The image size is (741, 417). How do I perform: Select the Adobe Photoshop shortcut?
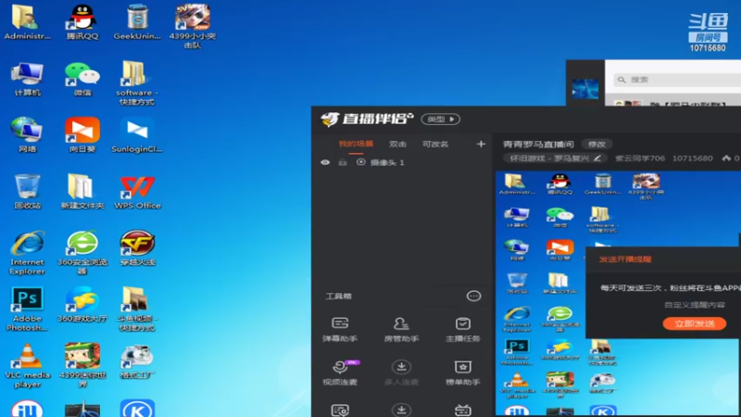(x=27, y=310)
